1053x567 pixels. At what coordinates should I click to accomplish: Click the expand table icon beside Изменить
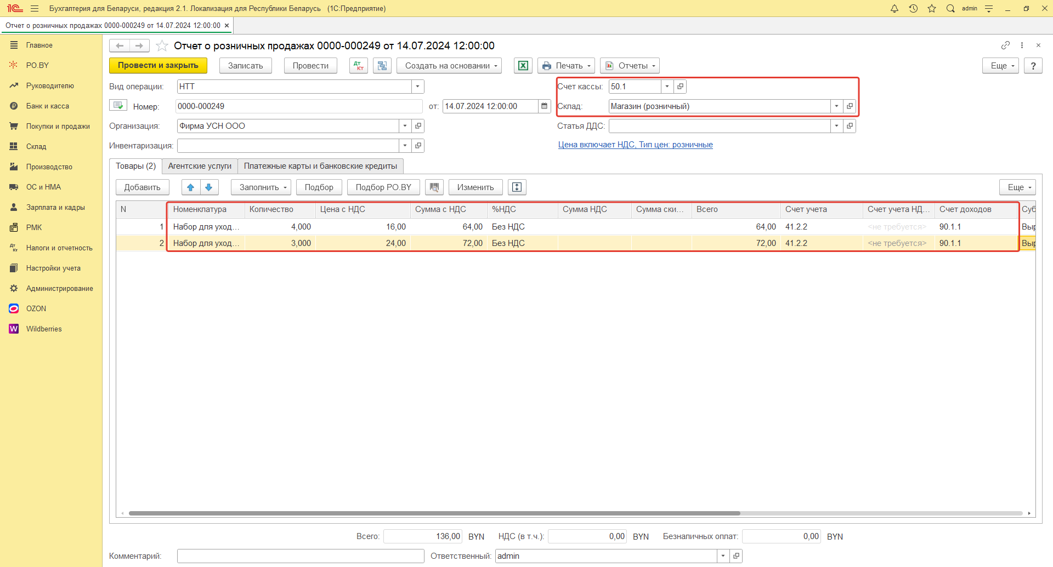point(517,187)
